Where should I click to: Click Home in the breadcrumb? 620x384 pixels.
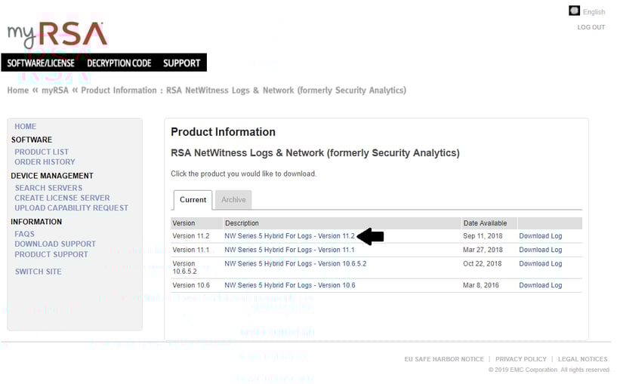pos(18,91)
